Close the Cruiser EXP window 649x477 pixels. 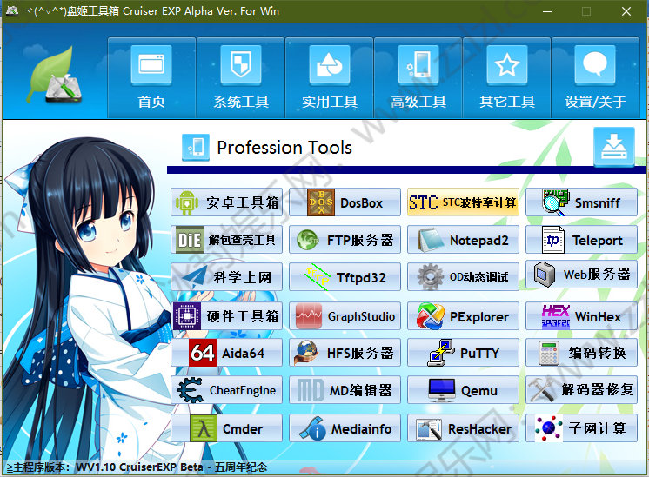(626, 11)
